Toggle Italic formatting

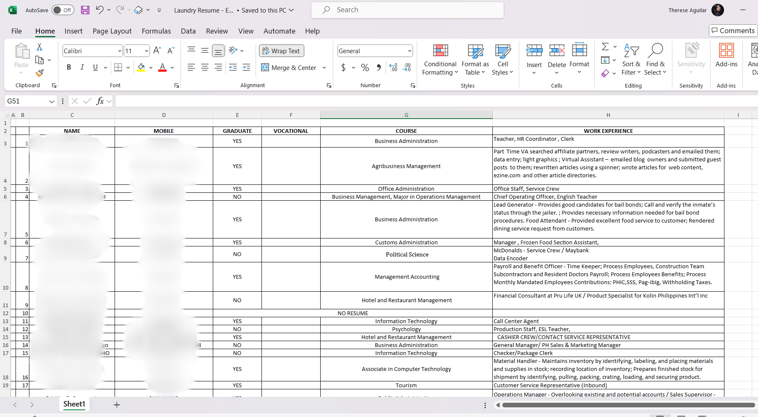pos(82,67)
